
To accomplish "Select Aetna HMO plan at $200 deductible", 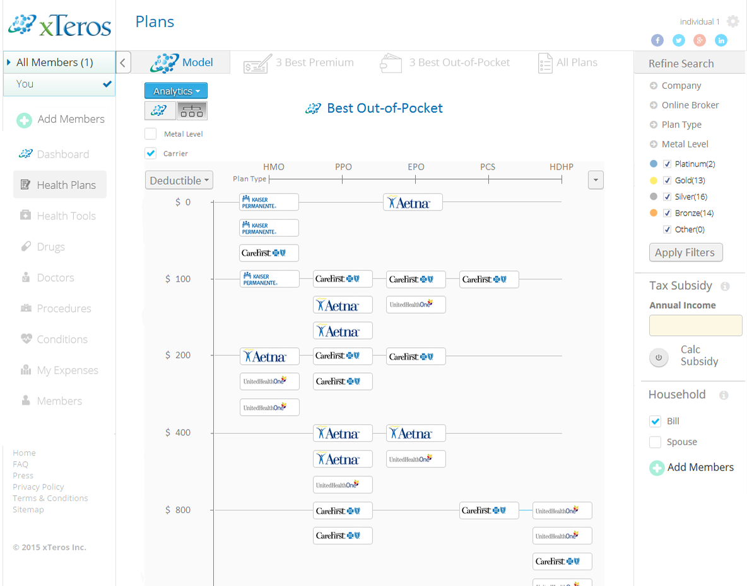I will [269, 356].
